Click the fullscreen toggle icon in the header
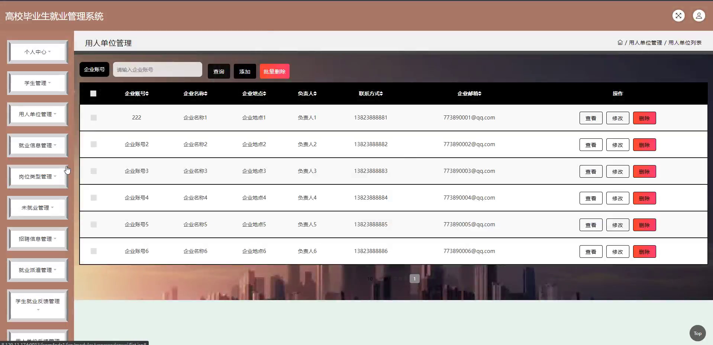713x345 pixels. pos(678,16)
